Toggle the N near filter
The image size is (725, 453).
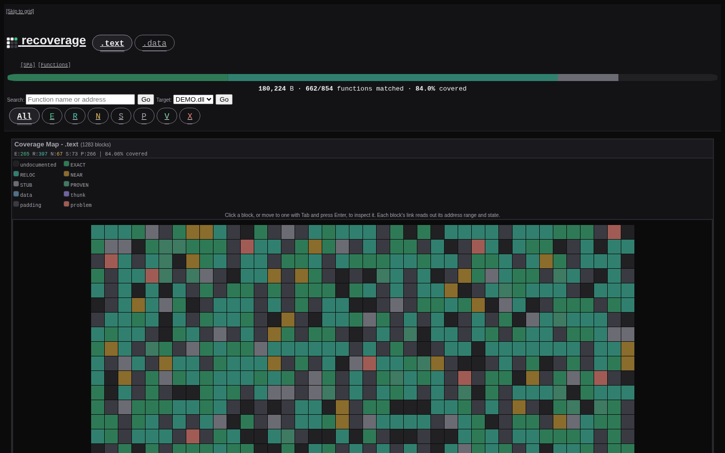pos(98,116)
